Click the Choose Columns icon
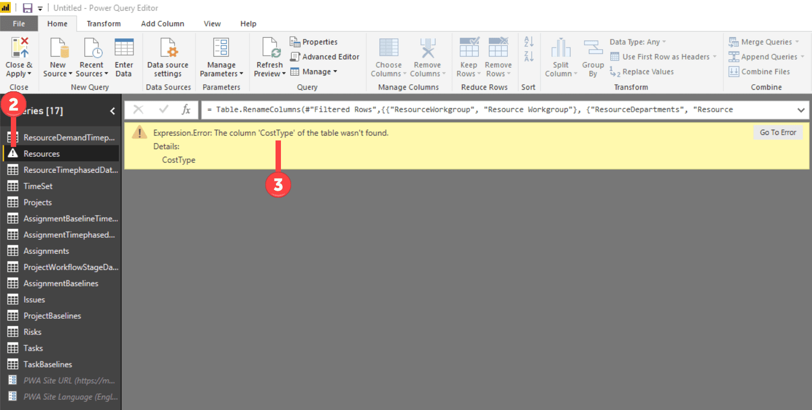Viewport: 812px width, 410px height. [x=388, y=48]
